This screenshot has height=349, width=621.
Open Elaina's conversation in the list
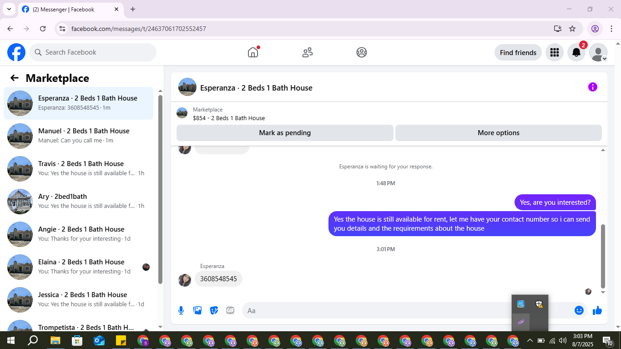click(x=79, y=267)
